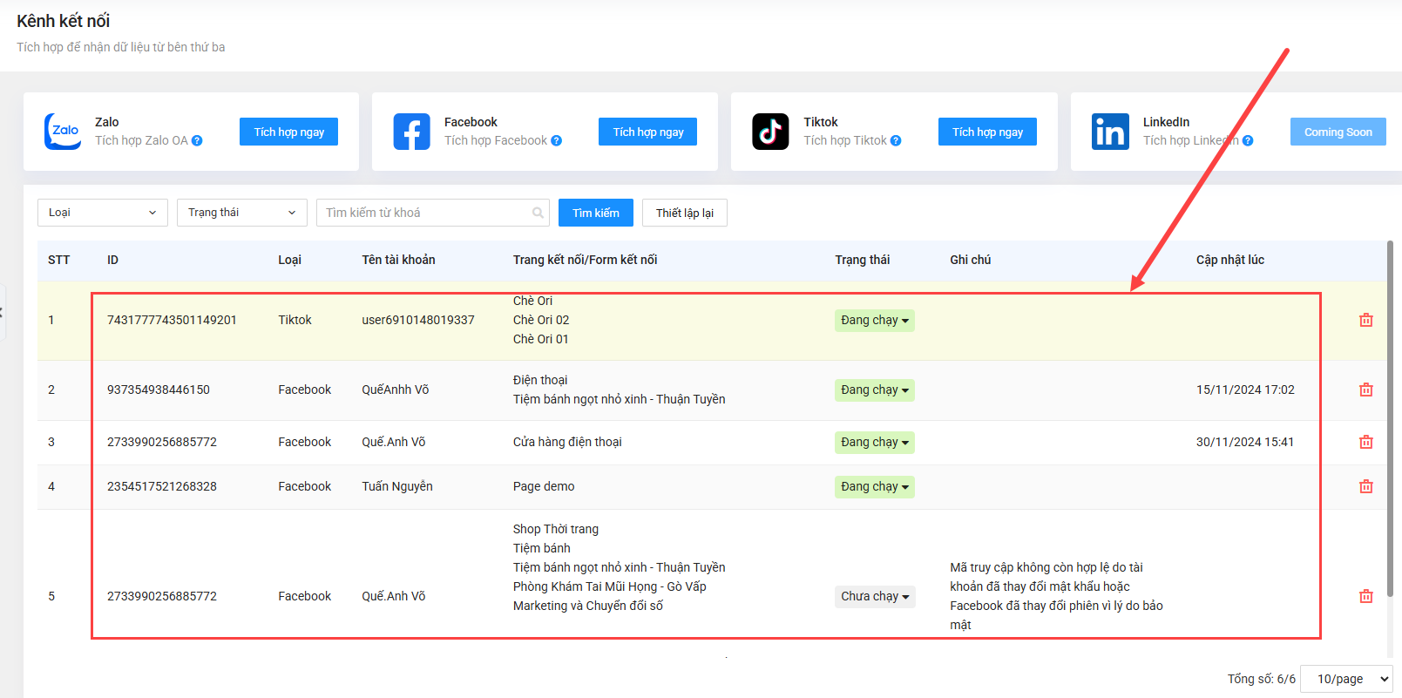Click the Facebook logo icon
Image resolution: width=1402 pixels, height=698 pixels.
click(x=411, y=132)
